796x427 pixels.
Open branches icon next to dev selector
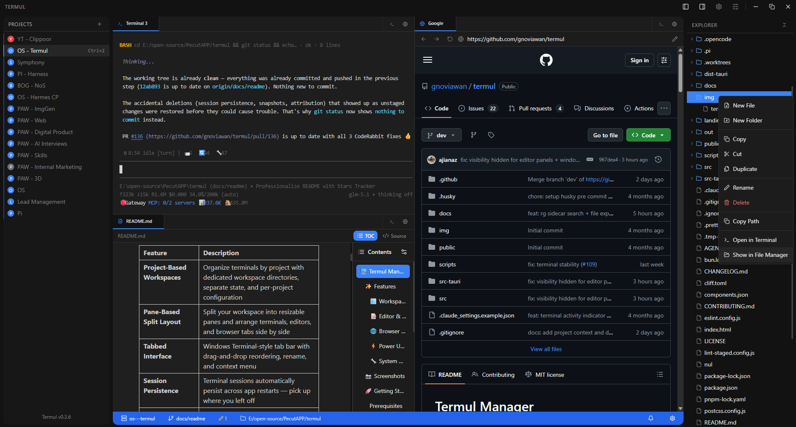click(x=473, y=135)
